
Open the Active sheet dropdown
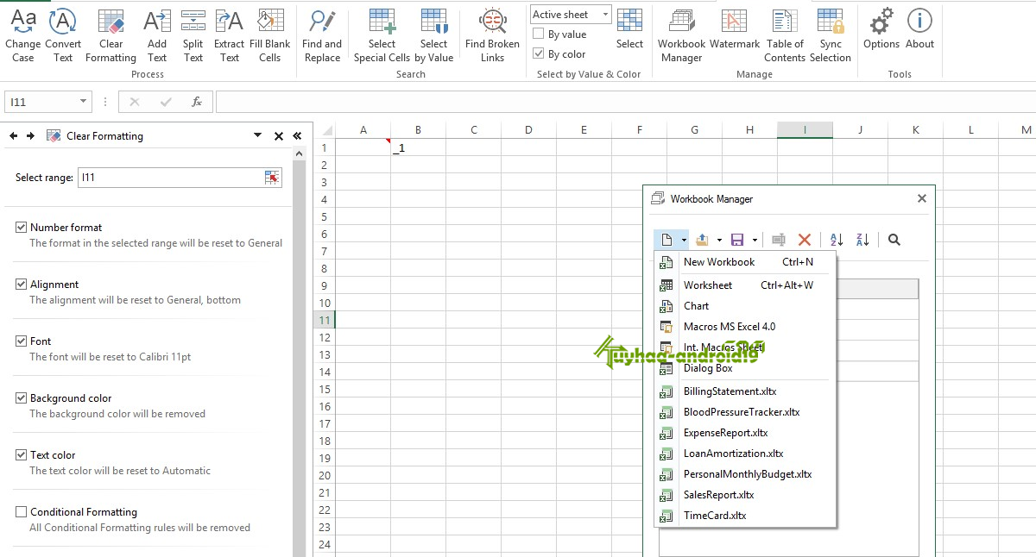pyautogui.click(x=571, y=15)
